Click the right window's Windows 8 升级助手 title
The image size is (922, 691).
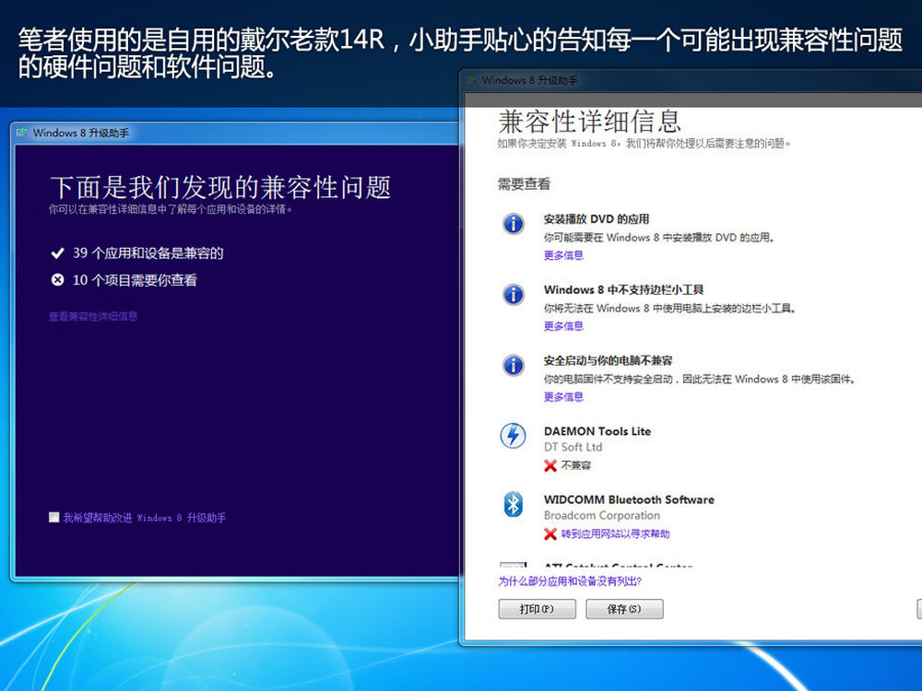click(530, 80)
